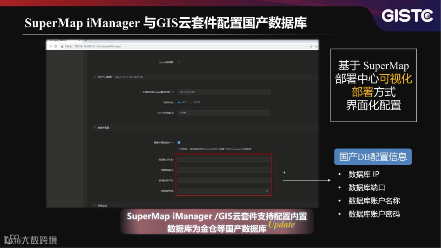Click help icon next to 配置外部数据库

pos(172,143)
